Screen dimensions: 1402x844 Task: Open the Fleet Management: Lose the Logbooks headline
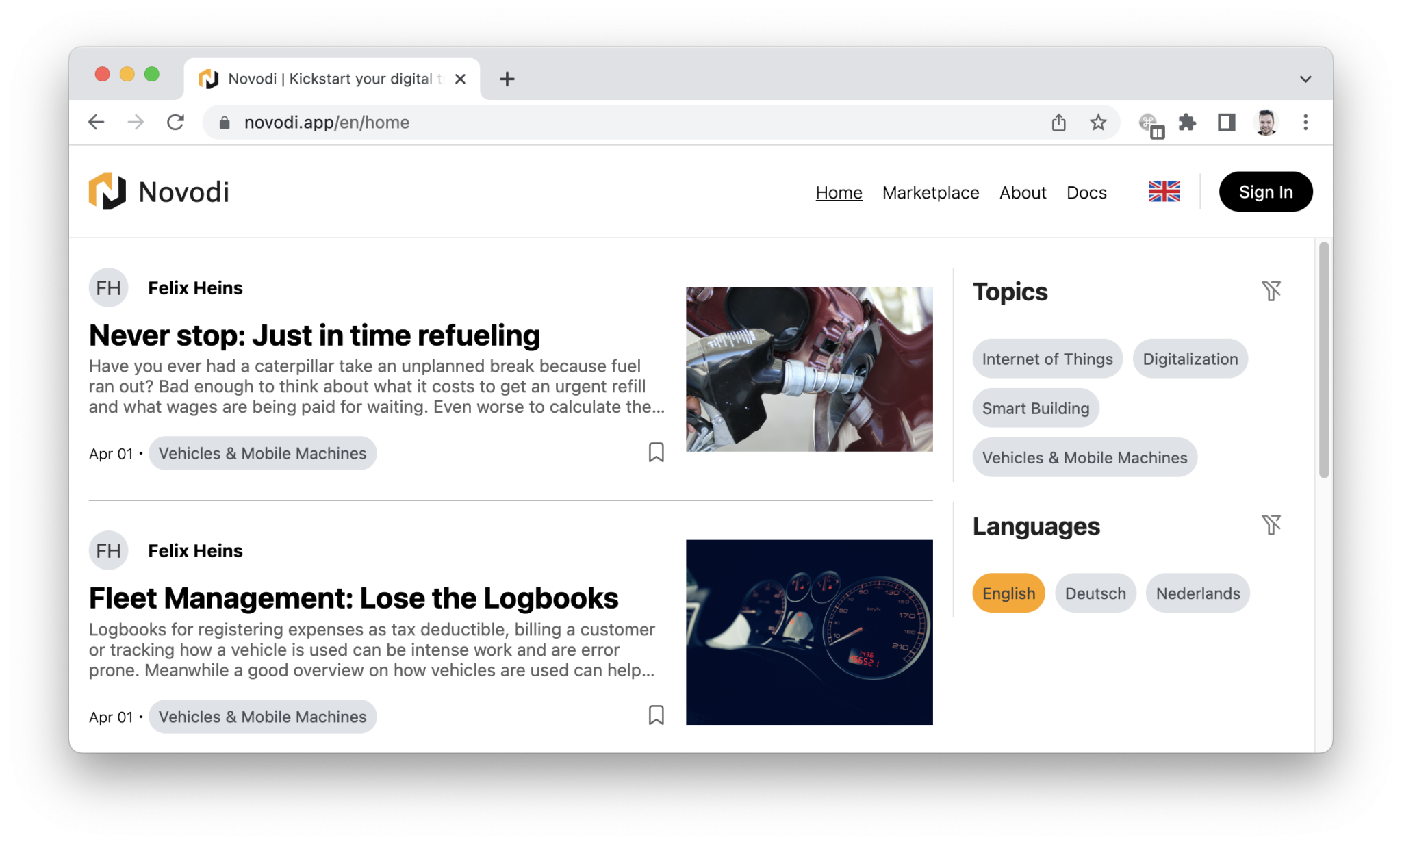(x=353, y=598)
